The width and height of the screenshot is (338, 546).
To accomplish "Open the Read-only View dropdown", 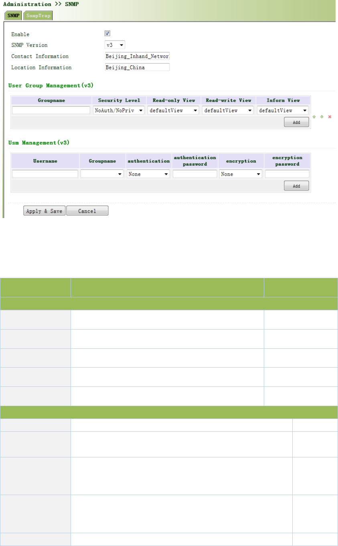I will [173, 110].
